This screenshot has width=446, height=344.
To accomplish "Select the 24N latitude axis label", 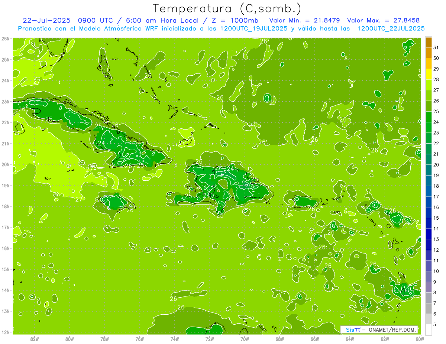I will [x=6, y=81].
